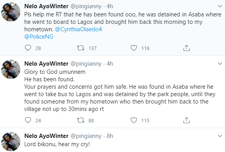Click the @pingianny handle on second tweet
This screenshot has width=225, height=152.
tap(86, 64)
